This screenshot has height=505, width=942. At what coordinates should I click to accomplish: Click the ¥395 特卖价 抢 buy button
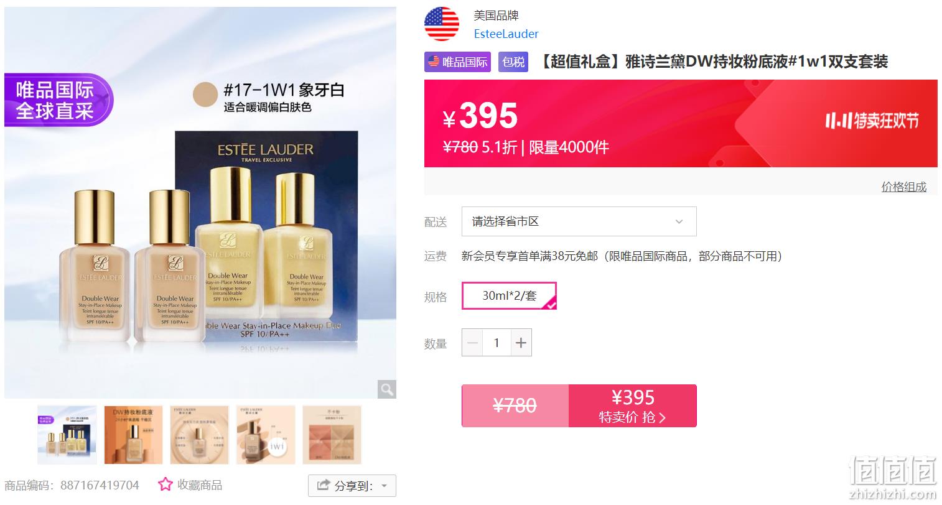(632, 405)
